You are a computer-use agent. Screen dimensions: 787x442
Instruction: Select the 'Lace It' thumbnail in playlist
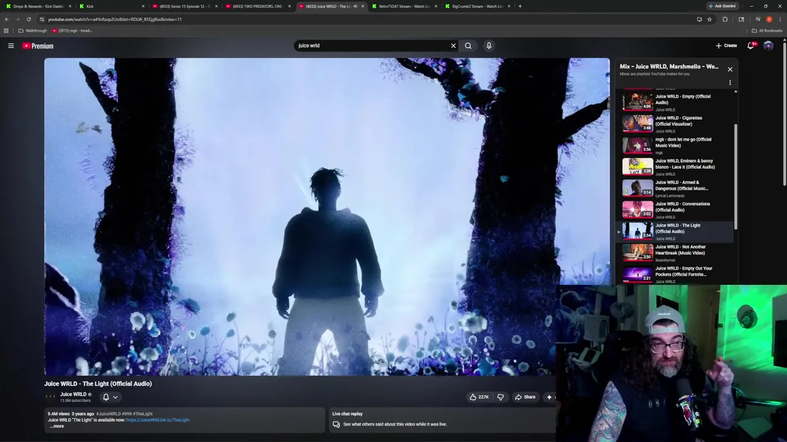coord(638,166)
